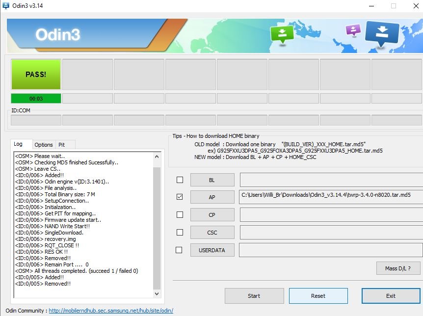The width and height of the screenshot is (423, 316).
Task: Switch to the Options tab
Action: tap(44, 145)
